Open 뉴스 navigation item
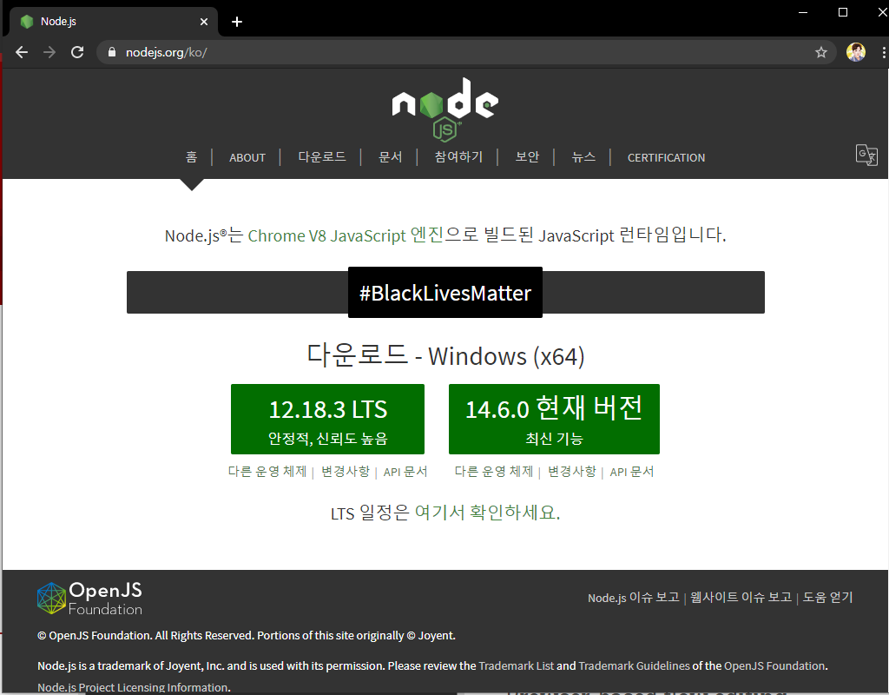The height and width of the screenshot is (695, 889). [583, 157]
